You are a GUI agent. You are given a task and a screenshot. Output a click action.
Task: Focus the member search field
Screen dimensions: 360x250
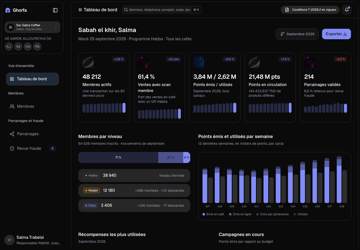click(x=161, y=10)
